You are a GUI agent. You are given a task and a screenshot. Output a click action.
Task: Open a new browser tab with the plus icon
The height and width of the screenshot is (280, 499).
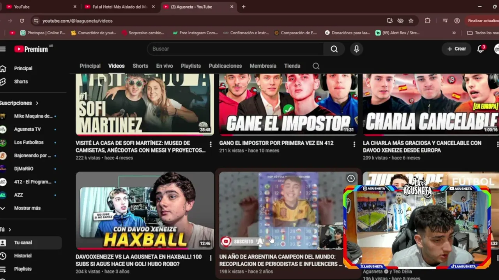(x=244, y=7)
